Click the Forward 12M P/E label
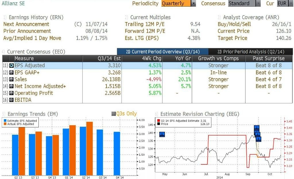Screen dimensions: 294x179 click(145, 31)
